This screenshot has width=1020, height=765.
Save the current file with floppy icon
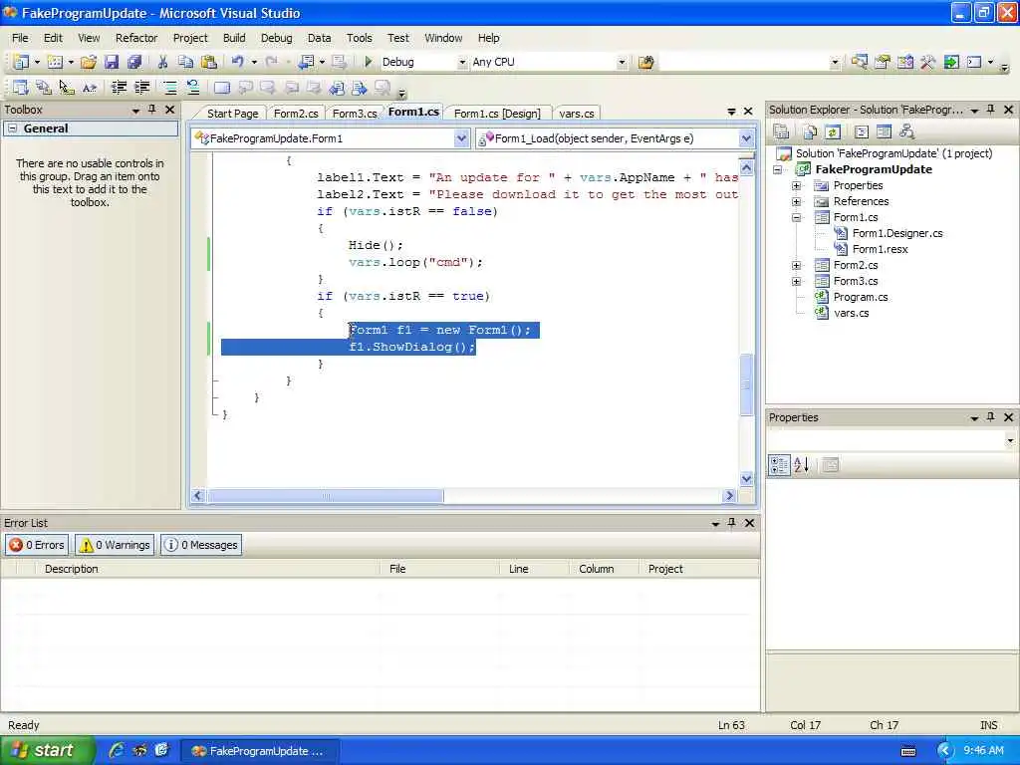tap(112, 62)
